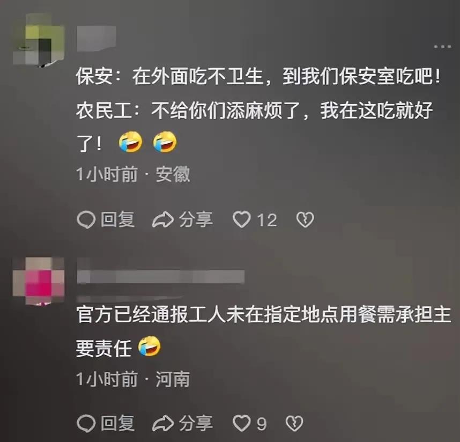Viewport: 460px width, 442px height.
Task: Tap 分享 text under the first comment
Action: click(196, 219)
